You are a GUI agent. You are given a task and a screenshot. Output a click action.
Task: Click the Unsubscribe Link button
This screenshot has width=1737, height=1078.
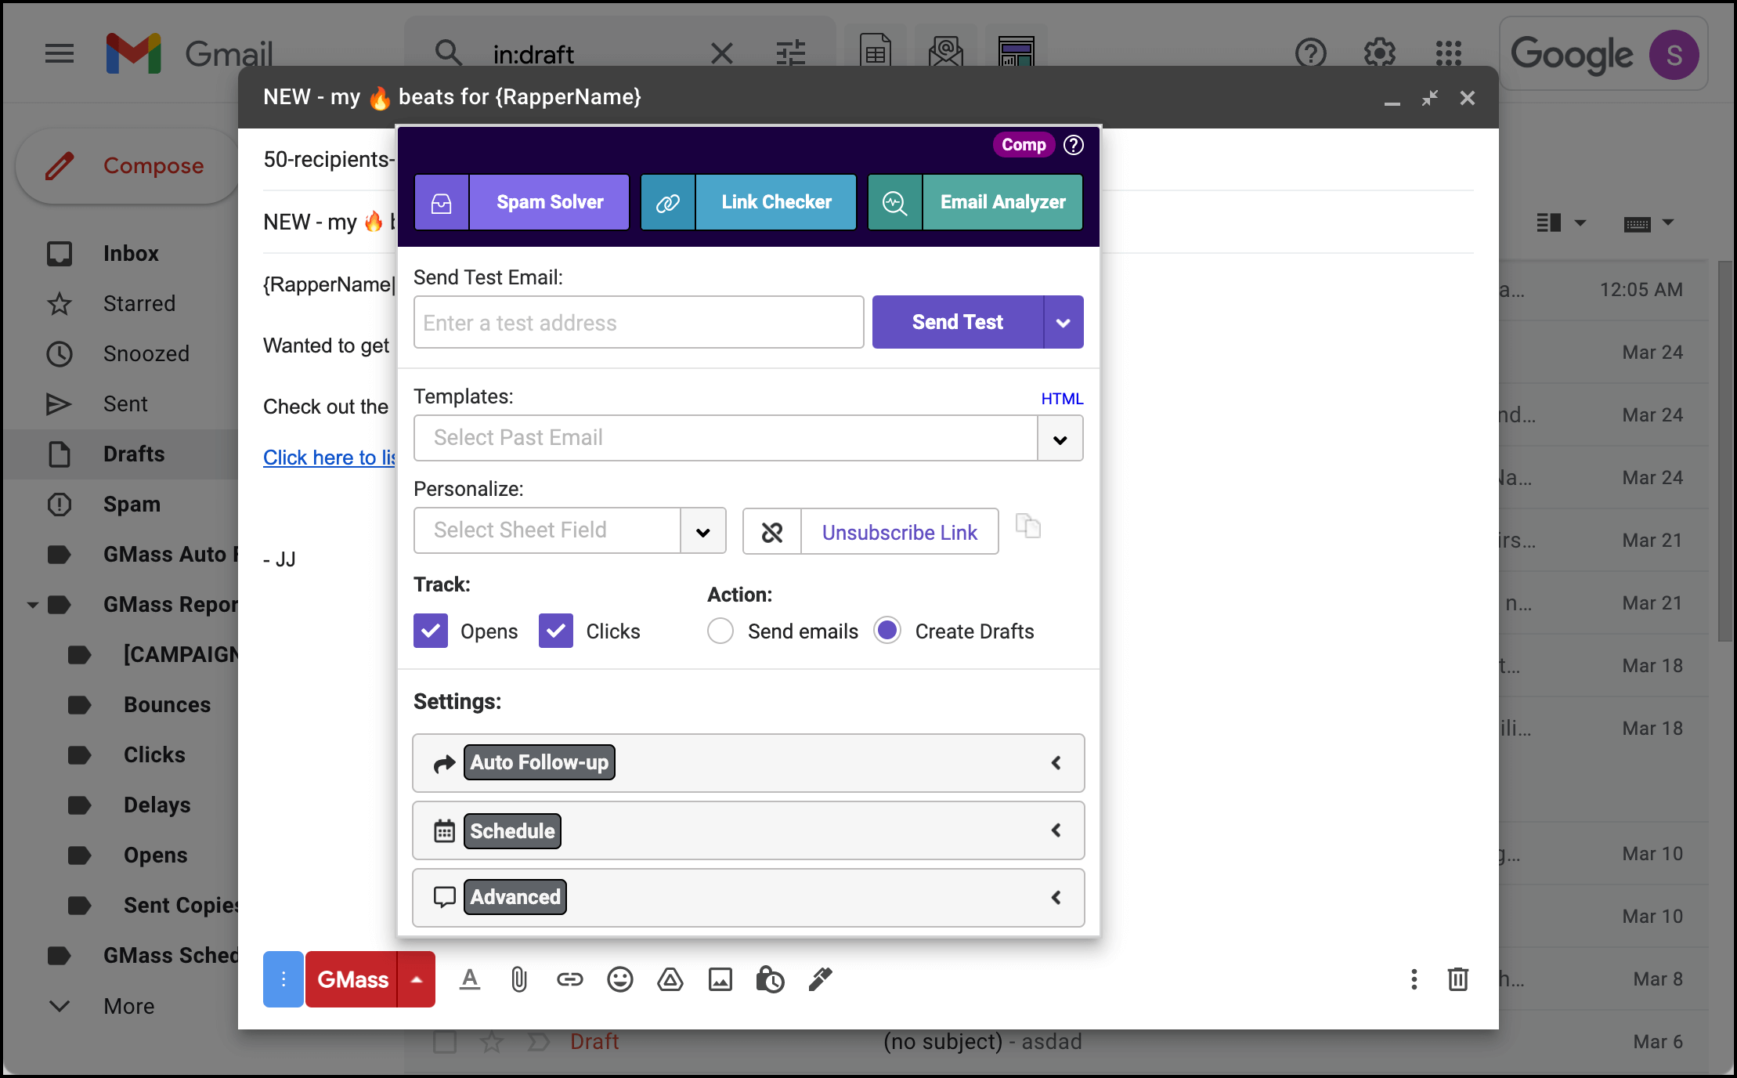click(x=900, y=532)
